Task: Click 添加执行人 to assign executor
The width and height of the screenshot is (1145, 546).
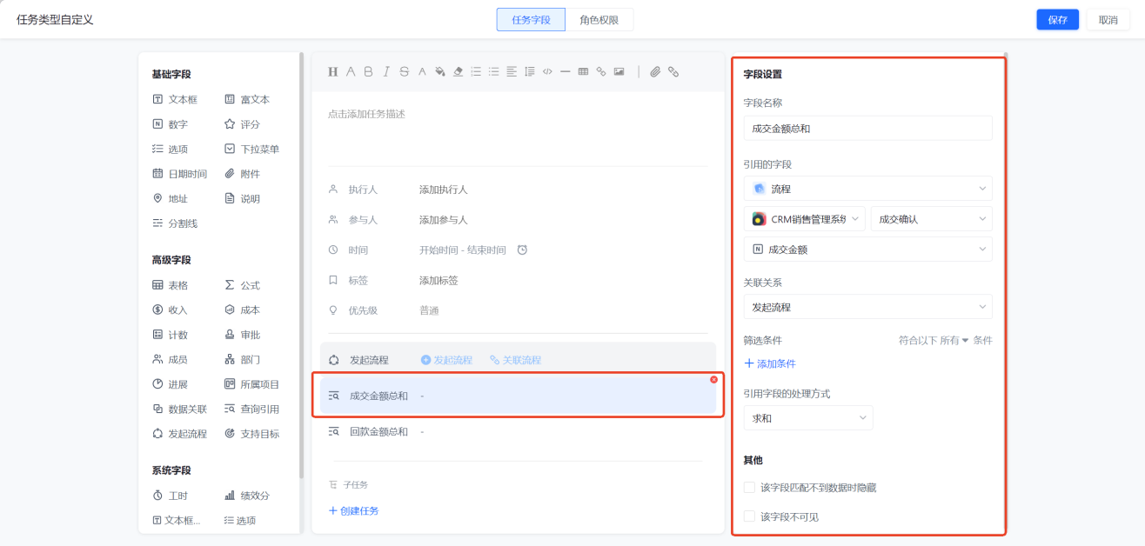Action: pyautogui.click(x=444, y=190)
